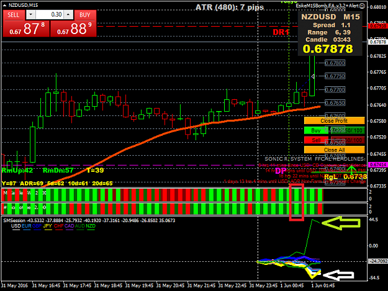Click the ATR (480): 7 pips label

point(230,7)
